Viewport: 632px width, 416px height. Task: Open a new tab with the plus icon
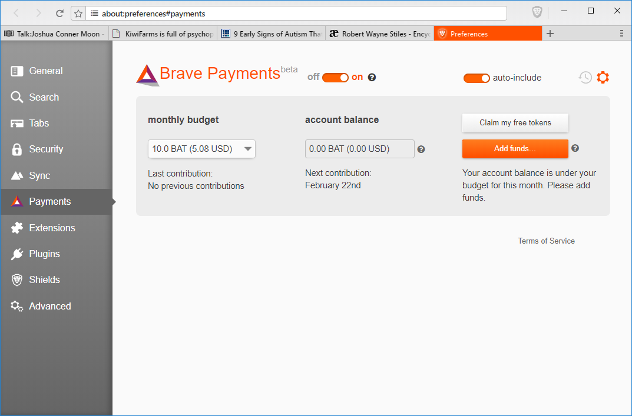click(550, 34)
